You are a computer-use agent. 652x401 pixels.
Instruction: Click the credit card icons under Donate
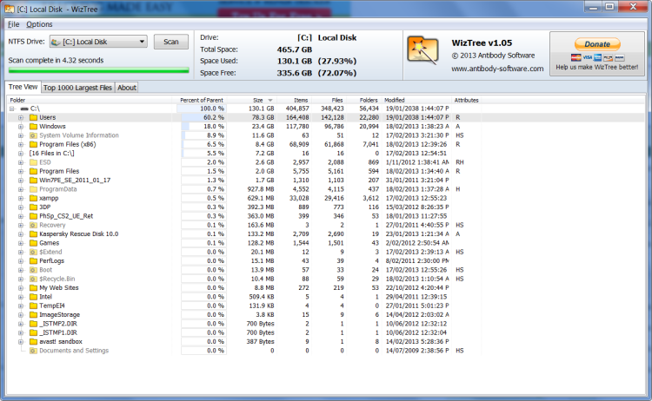click(x=597, y=57)
